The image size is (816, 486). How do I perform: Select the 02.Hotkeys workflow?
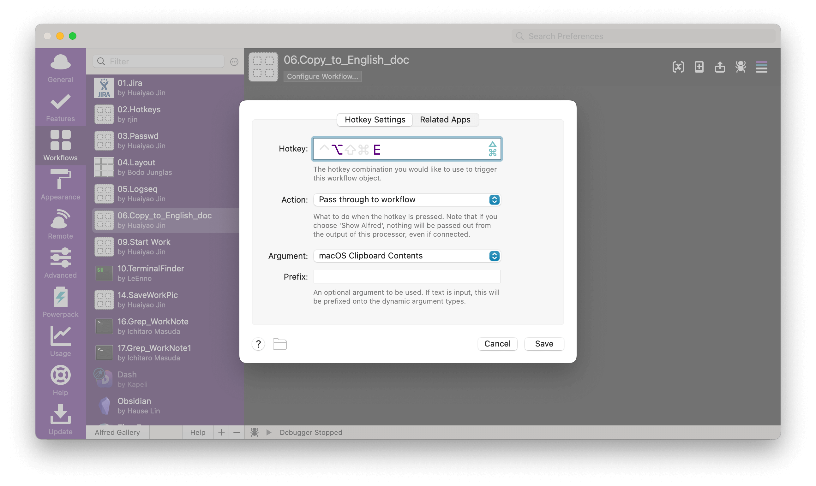point(166,114)
